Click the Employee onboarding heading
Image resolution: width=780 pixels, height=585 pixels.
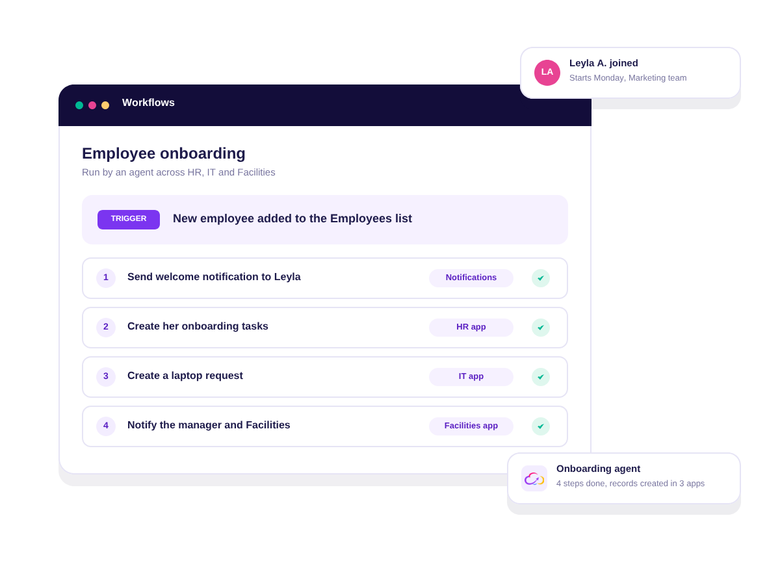coord(164,153)
